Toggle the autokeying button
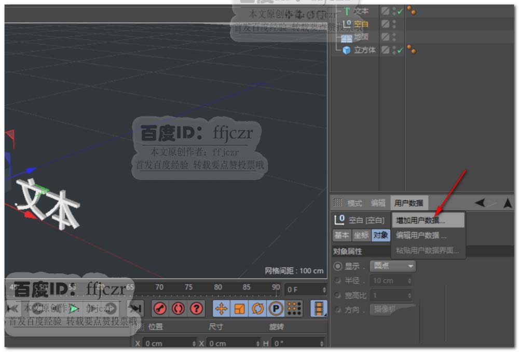 [179, 308]
